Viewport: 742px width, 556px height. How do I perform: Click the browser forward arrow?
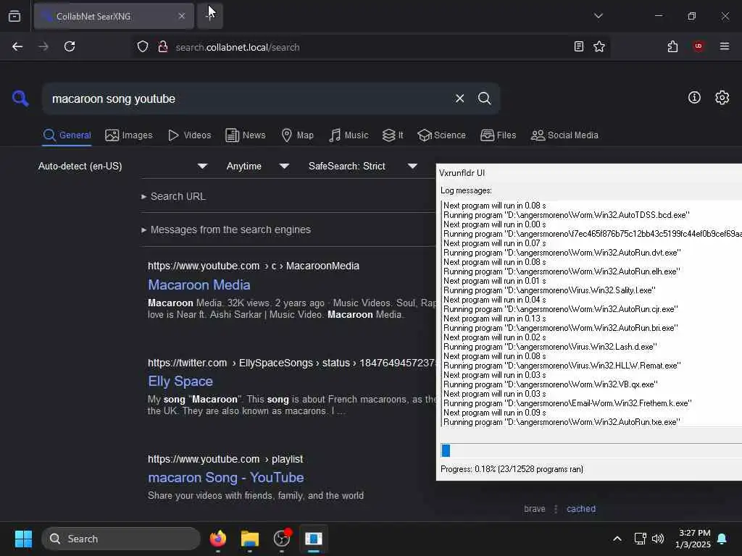tap(43, 46)
